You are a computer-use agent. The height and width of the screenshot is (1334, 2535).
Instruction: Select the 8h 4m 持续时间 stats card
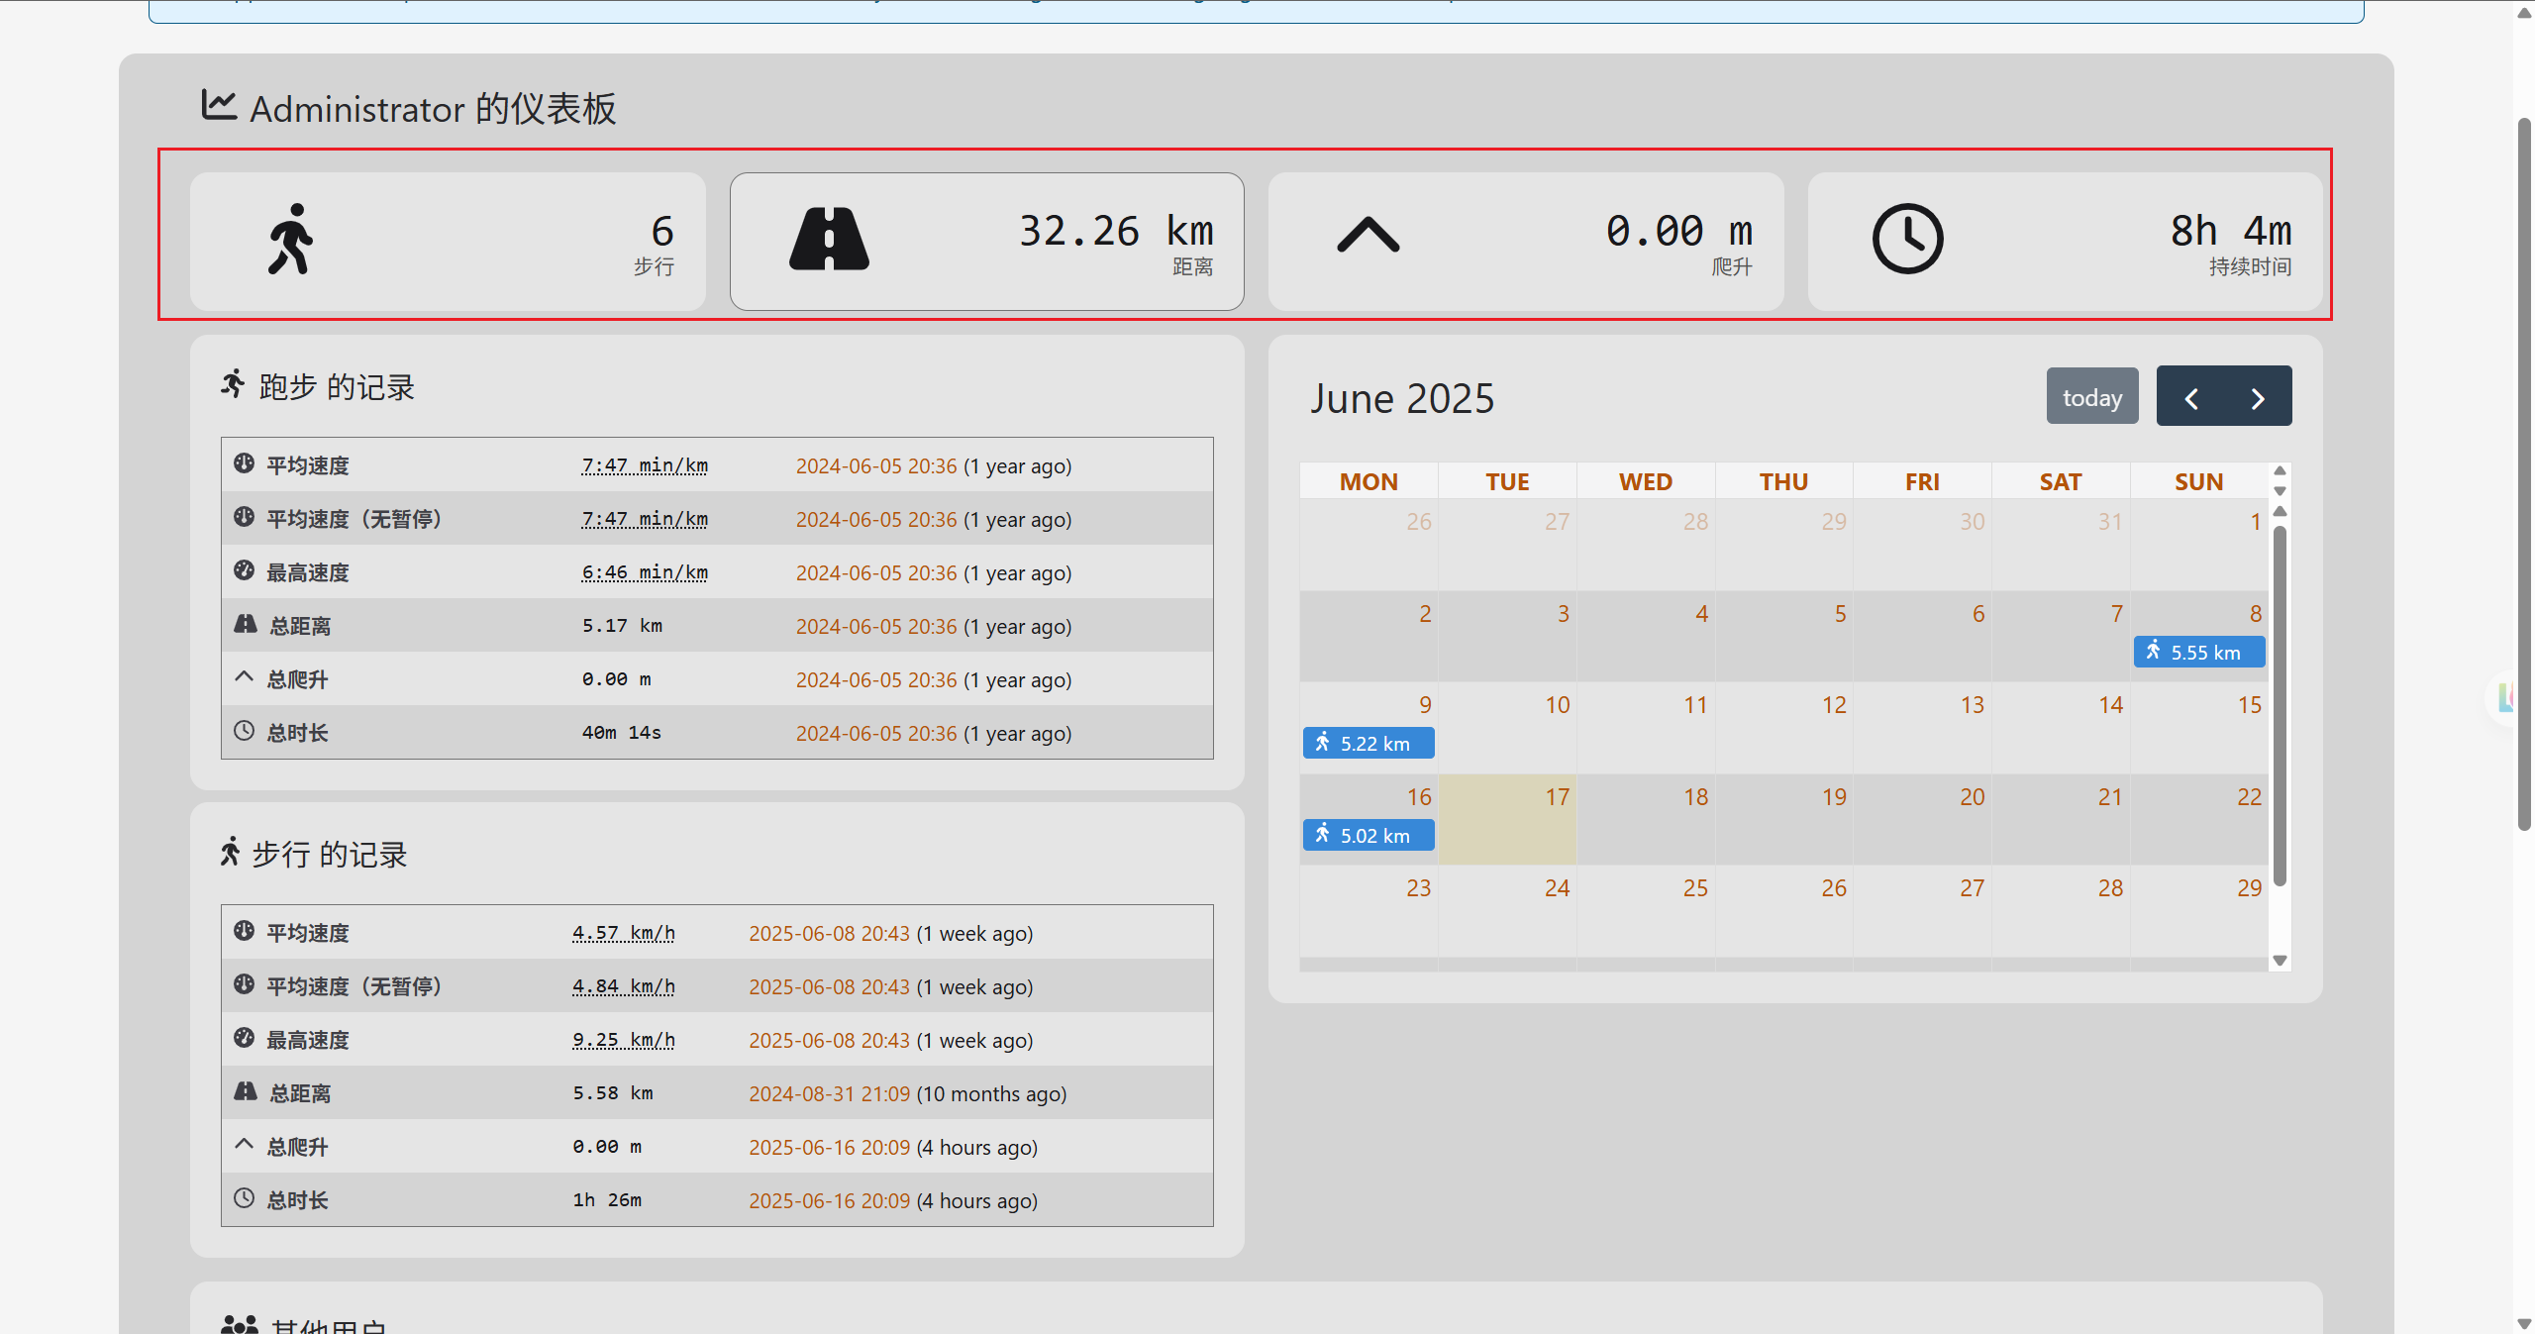click(2065, 242)
